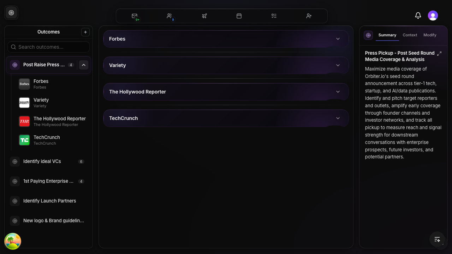The width and height of the screenshot is (452, 254).
Task: Open the task checklist icon
Action: tap(274, 16)
